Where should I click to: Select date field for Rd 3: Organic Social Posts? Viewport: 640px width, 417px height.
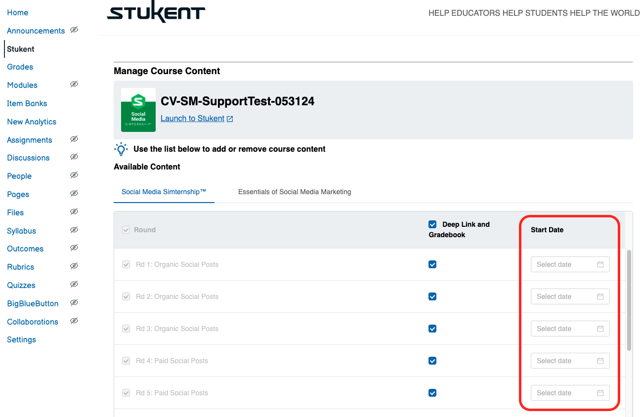point(570,329)
